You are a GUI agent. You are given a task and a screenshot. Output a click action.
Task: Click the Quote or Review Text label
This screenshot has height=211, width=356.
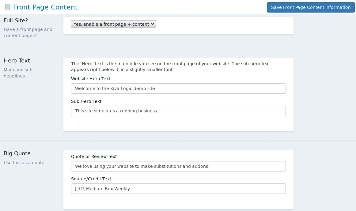point(94,156)
